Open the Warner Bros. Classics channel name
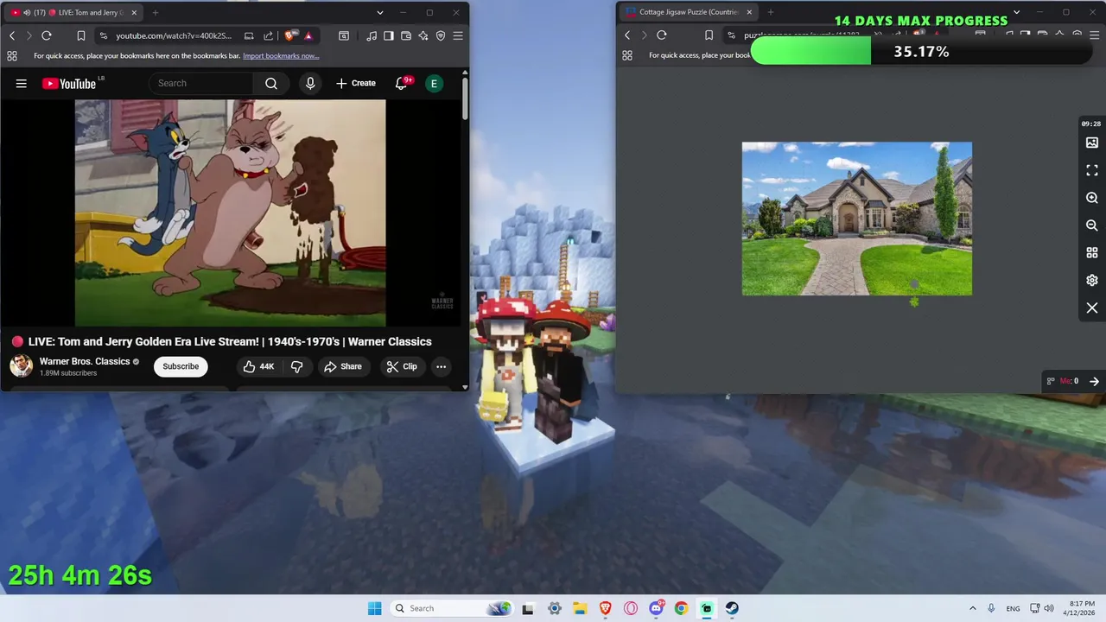Screen dimensions: 1106x622 (85, 361)
